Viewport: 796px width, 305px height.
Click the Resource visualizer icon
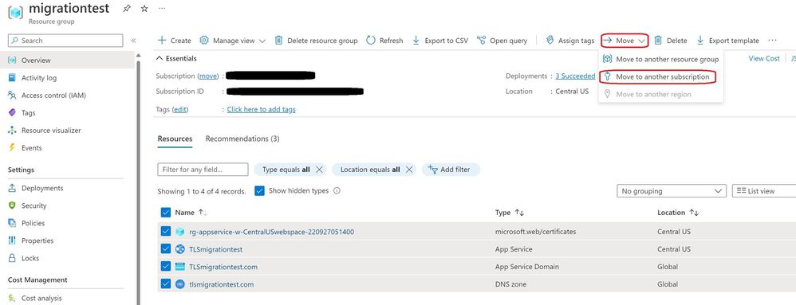pos(12,131)
